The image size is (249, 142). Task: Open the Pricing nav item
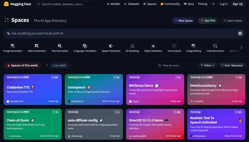pyautogui.click(x=202, y=4)
